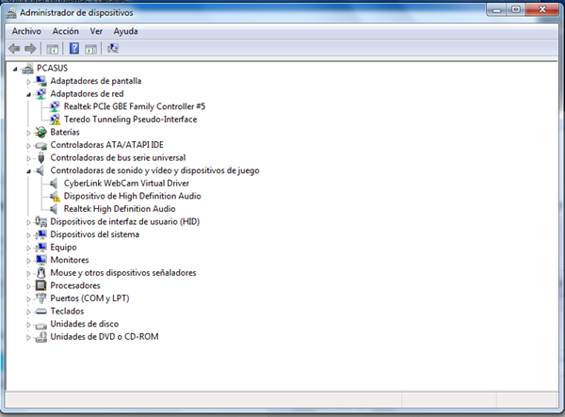This screenshot has width=565, height=417.
Task: Expand Unidades de DVD o CD-ROM
Action: (x=28, y=337)
